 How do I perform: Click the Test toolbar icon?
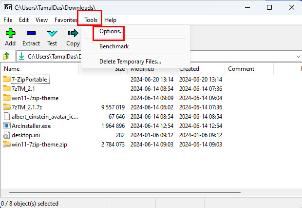coord(52,33)
